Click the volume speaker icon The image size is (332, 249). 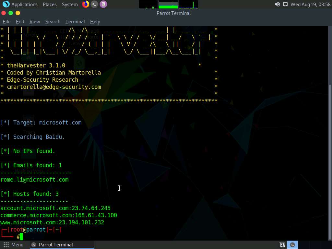[x=278, y=4]
